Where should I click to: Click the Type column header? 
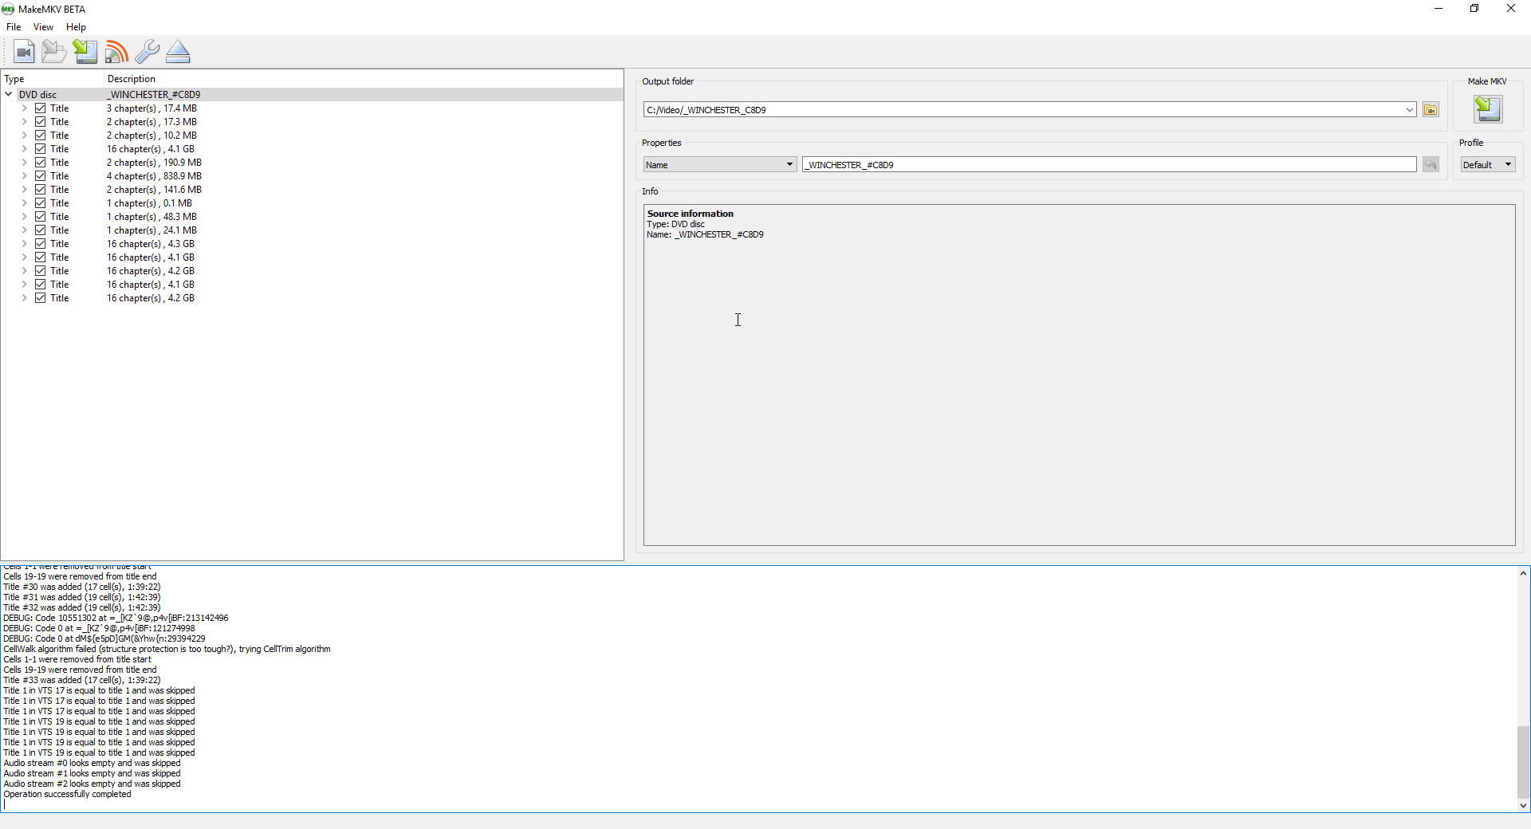[53, 79]
